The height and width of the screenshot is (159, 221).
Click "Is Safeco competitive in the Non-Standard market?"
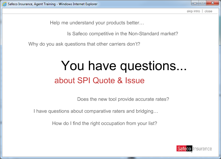point(123,34)
